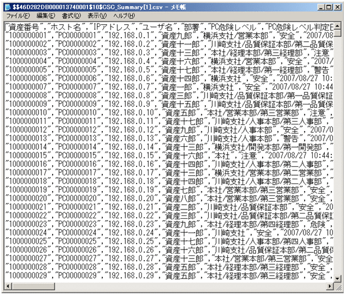Click the "PC危険レベル" header text
This screenshot has height=295, width=346.
tap(234, 27)
